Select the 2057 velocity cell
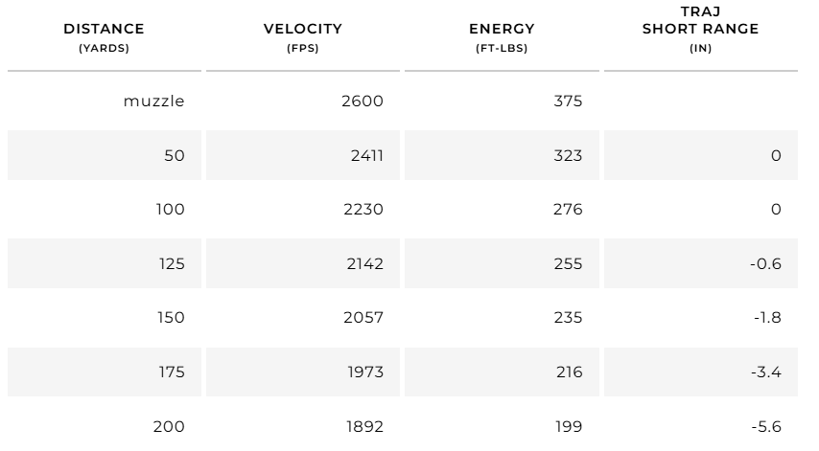Screen dimensions: 819x451 pyautogui.click(x=363, y=316)
